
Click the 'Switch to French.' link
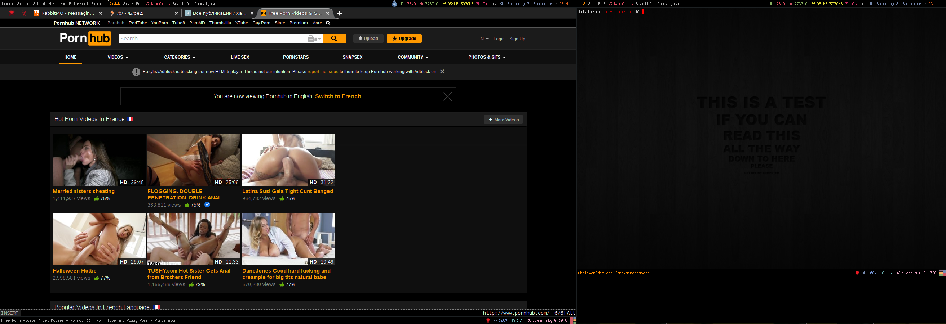339,96
